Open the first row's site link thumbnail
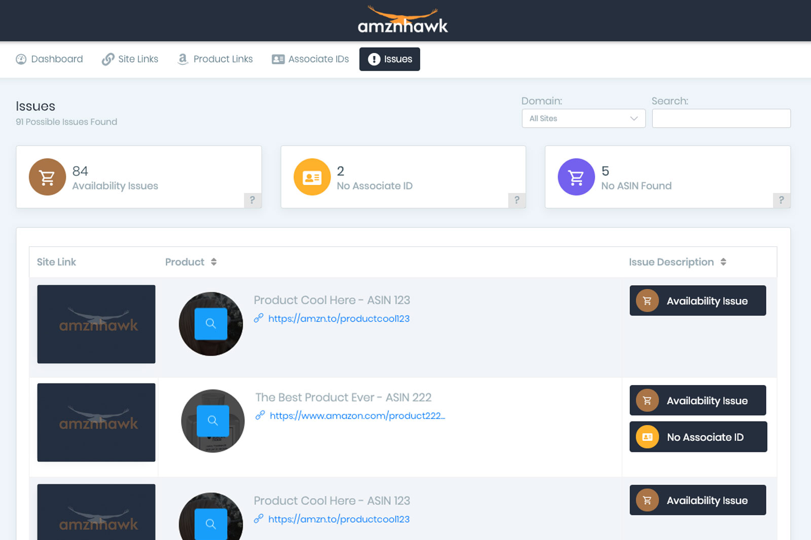 pos(96,324)
